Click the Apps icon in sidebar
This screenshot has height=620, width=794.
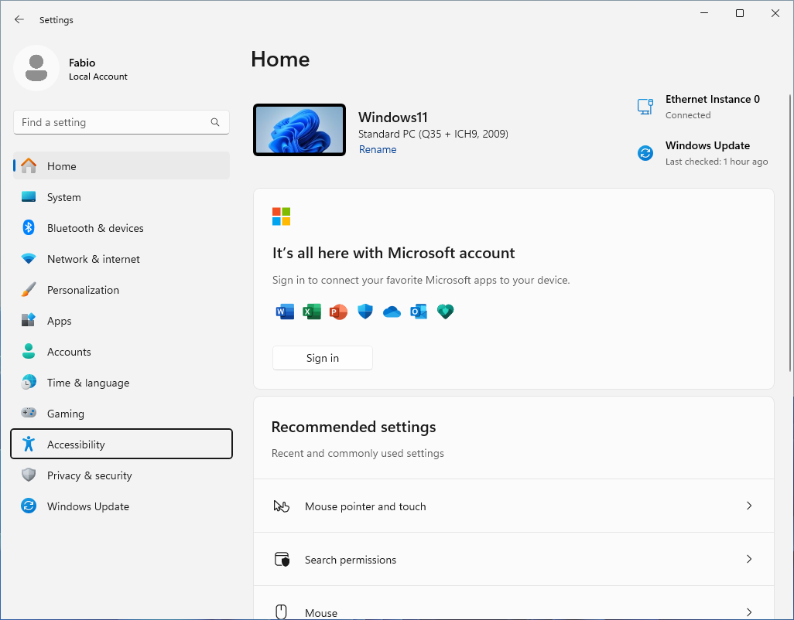[29, 320]
